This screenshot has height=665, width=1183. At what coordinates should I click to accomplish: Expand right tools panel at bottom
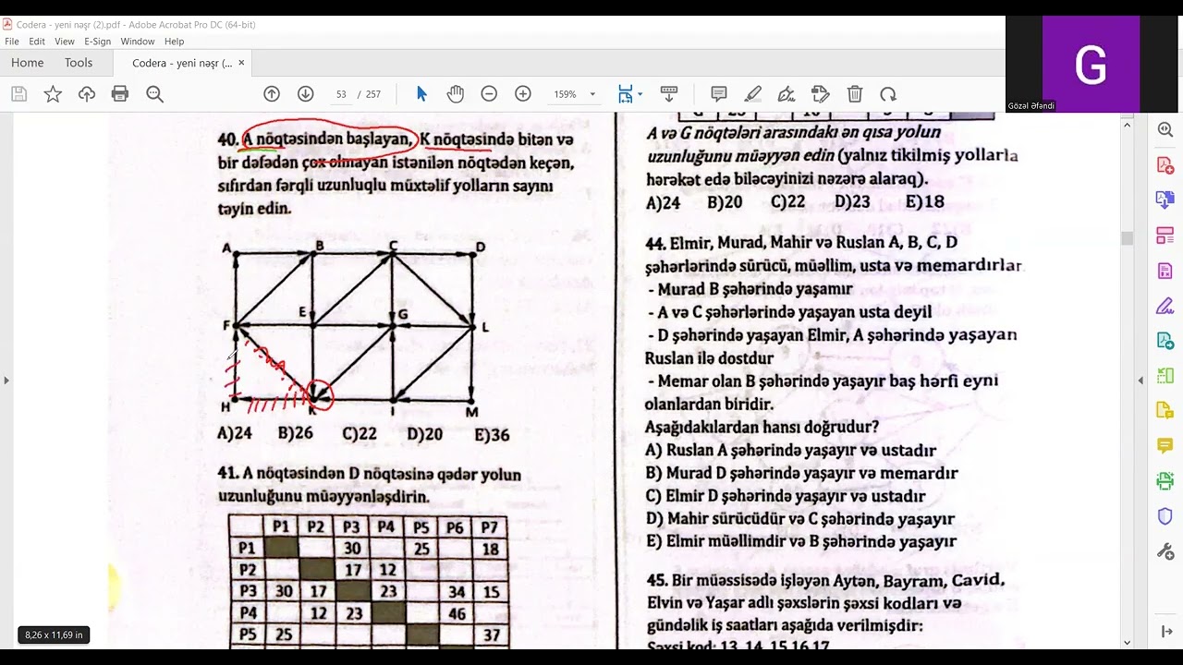[1165, 632]
